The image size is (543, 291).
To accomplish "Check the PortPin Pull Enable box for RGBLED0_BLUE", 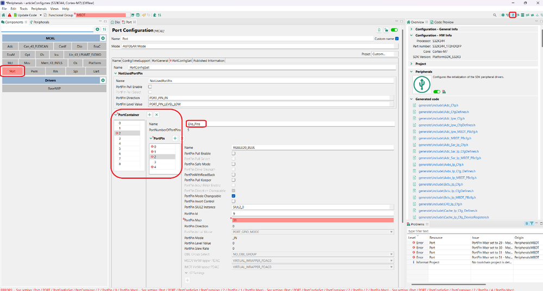I will (233, 153).
